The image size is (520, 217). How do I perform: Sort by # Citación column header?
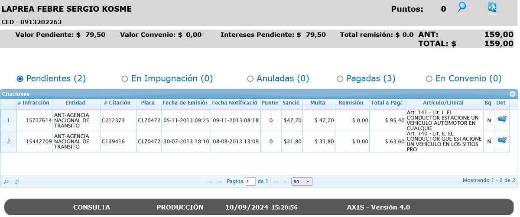click(117, 103)
